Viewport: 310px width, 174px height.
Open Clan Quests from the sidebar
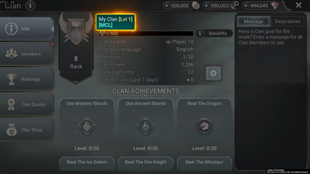(27, 104)
